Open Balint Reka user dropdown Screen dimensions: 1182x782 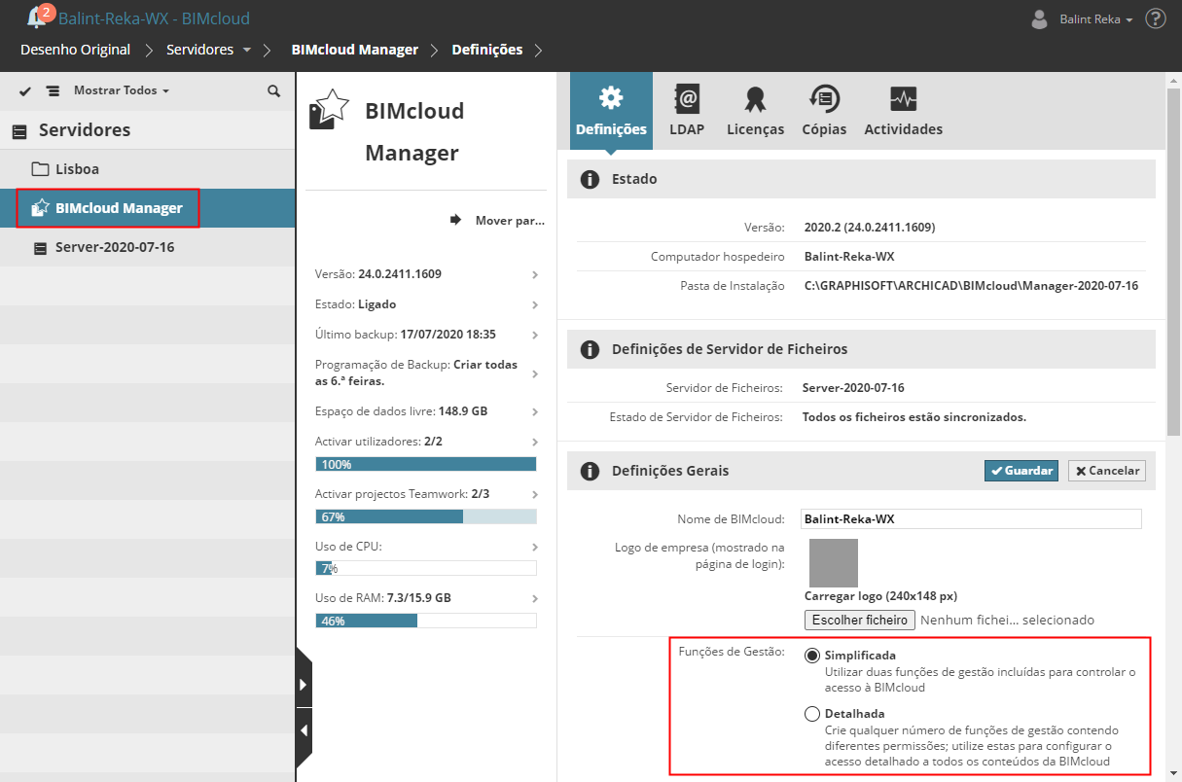coord(1095,18)
